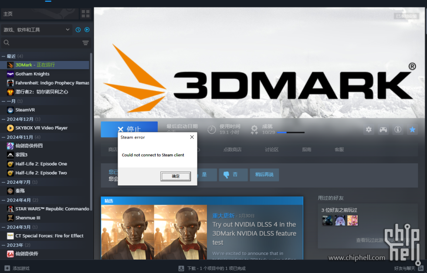This screenshot has height=273, width=427.
Task: Toggle the favorite star icon
Action: tap(412, 130)
